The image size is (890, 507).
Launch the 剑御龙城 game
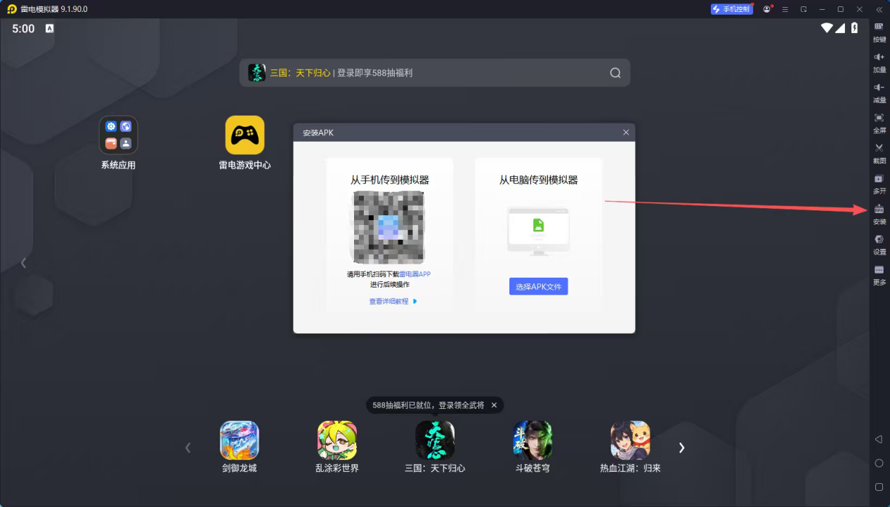pyautogui.click(x=240, y=447)
